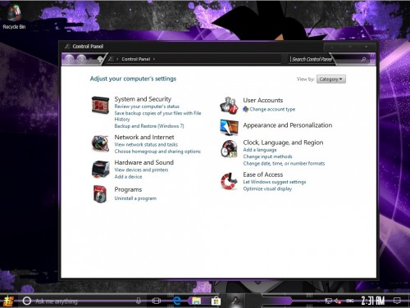Screen dimensions: 410x308
Task: Open the User Accounts heading
Action: coord(263,100)
